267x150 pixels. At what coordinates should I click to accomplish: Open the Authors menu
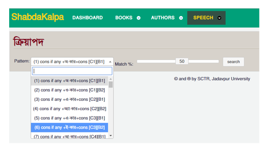(x=163, y=17)
